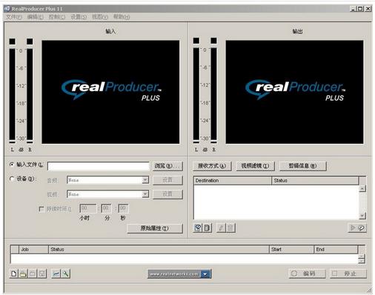Click the Status header in destination list
Image resolution: width=375 pixels, height=295 pixels.
point(315,181)
